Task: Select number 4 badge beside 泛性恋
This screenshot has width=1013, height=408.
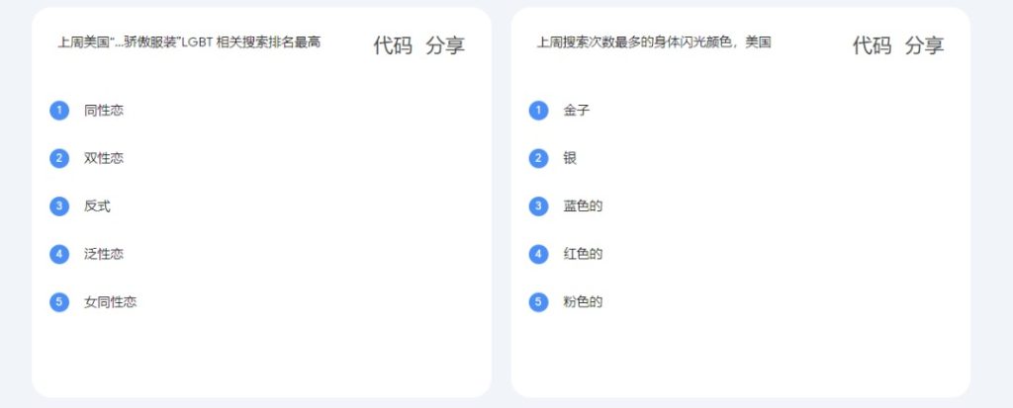Action: point(59,254)
